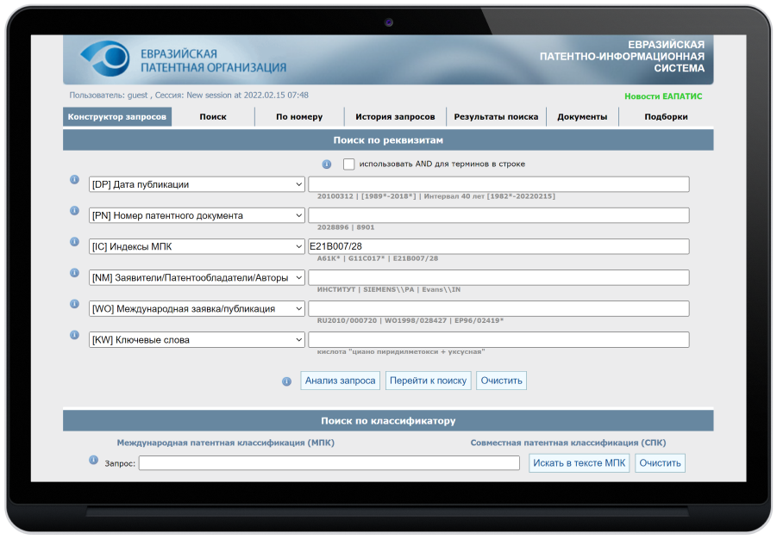
Task: Open the Результаты поиска tab
Action: (496, 117)
